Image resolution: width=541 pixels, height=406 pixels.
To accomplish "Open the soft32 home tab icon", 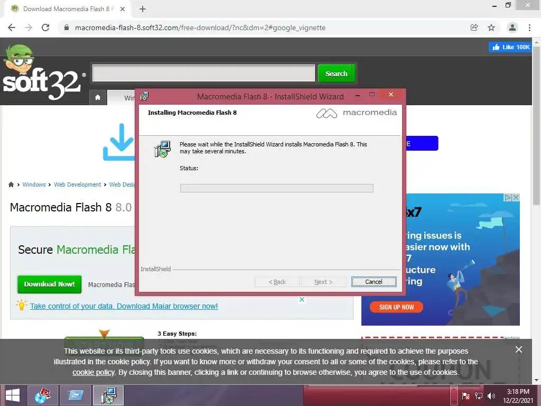I will pyautogui.click(x=98, y=97).
